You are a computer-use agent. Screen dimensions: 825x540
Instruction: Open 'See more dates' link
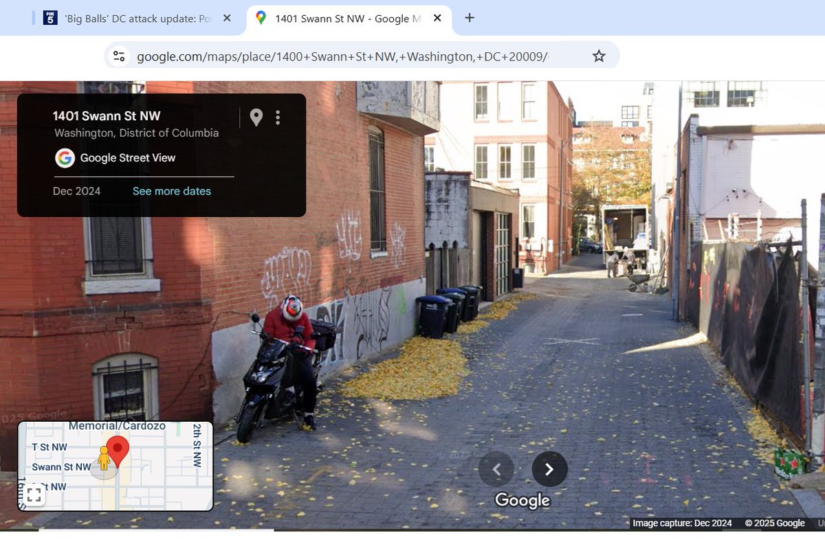point(172,191)
